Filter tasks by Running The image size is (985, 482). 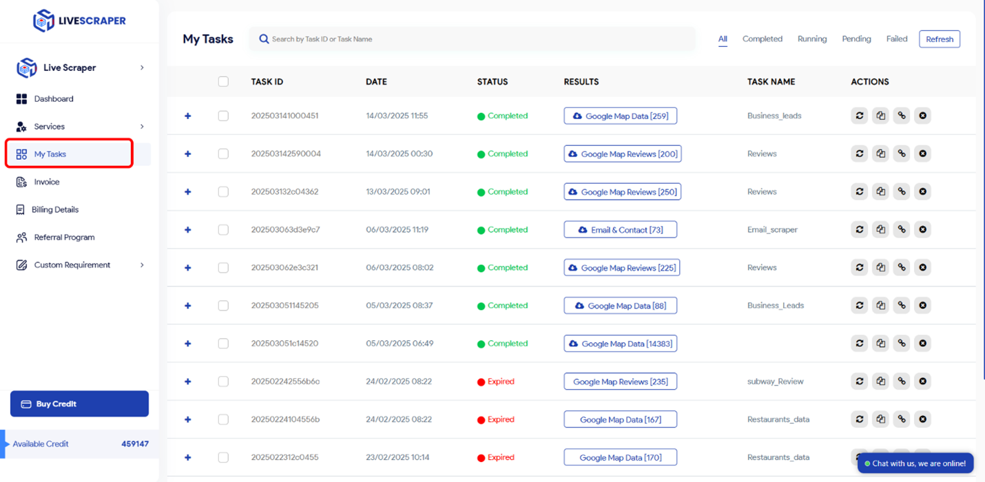(812, 39)
